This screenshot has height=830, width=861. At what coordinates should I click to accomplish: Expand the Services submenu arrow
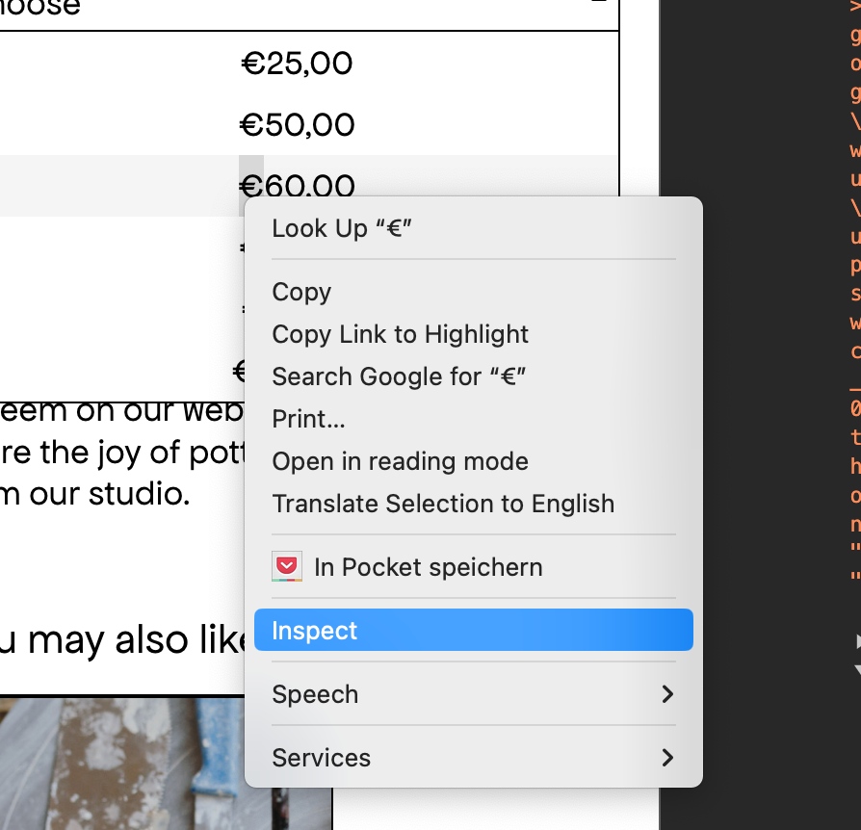667,758
